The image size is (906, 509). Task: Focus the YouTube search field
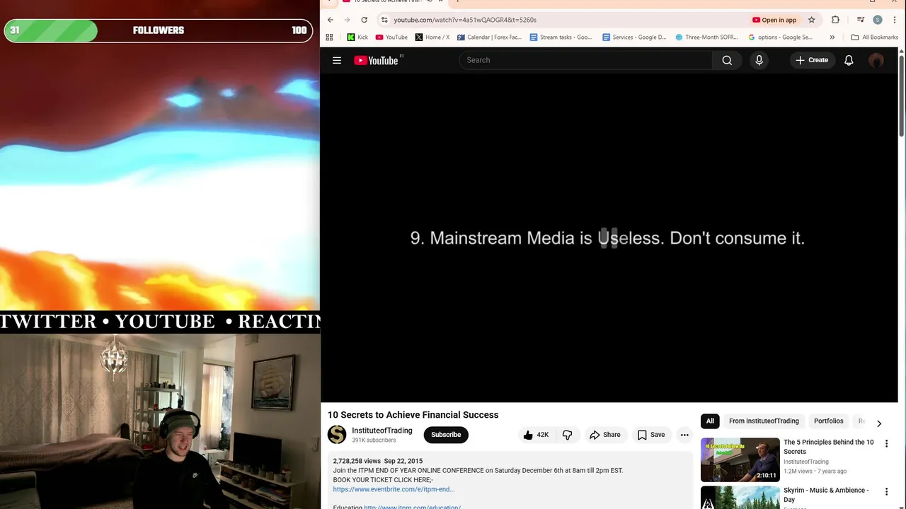pos(586,60)
